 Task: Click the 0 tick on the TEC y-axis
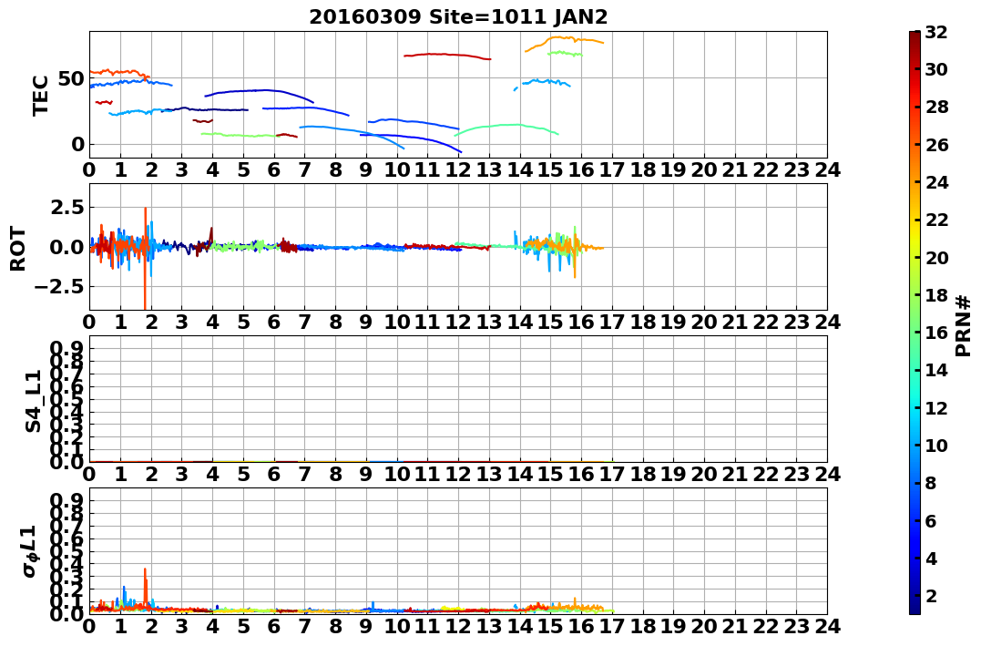click(77, 145)
